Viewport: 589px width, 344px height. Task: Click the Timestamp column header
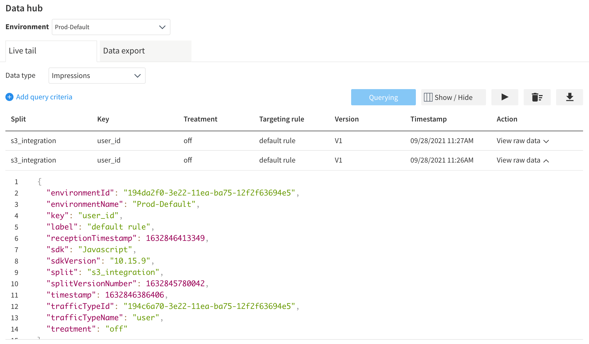click(428, 119)
